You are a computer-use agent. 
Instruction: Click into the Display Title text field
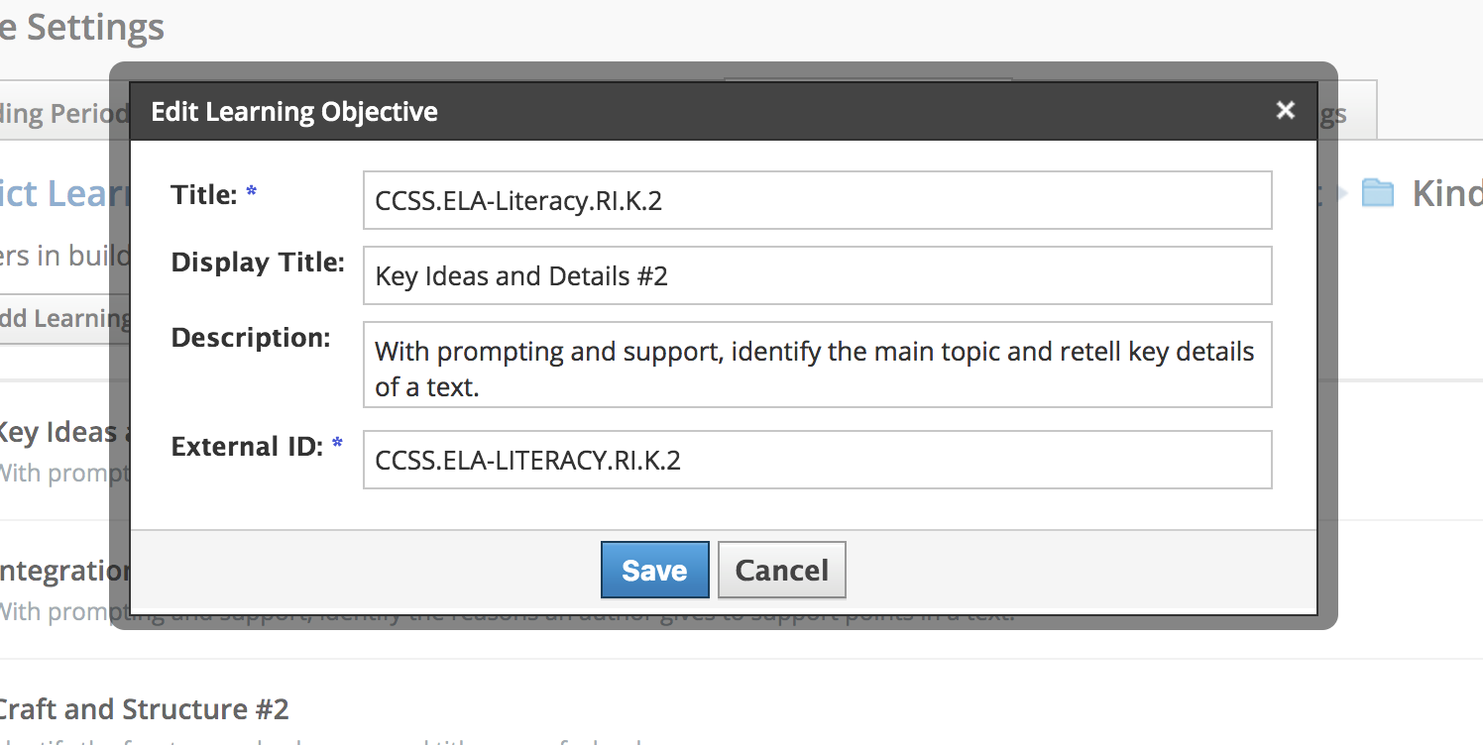point(817,275)
